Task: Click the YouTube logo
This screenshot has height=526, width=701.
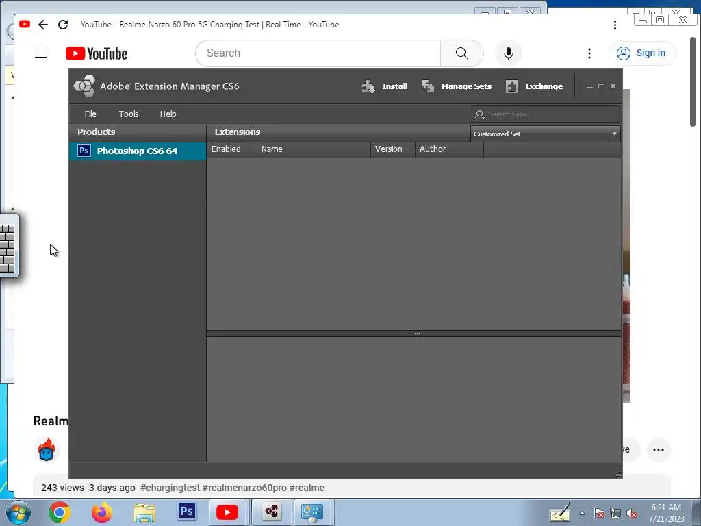Action: (97, 53)
